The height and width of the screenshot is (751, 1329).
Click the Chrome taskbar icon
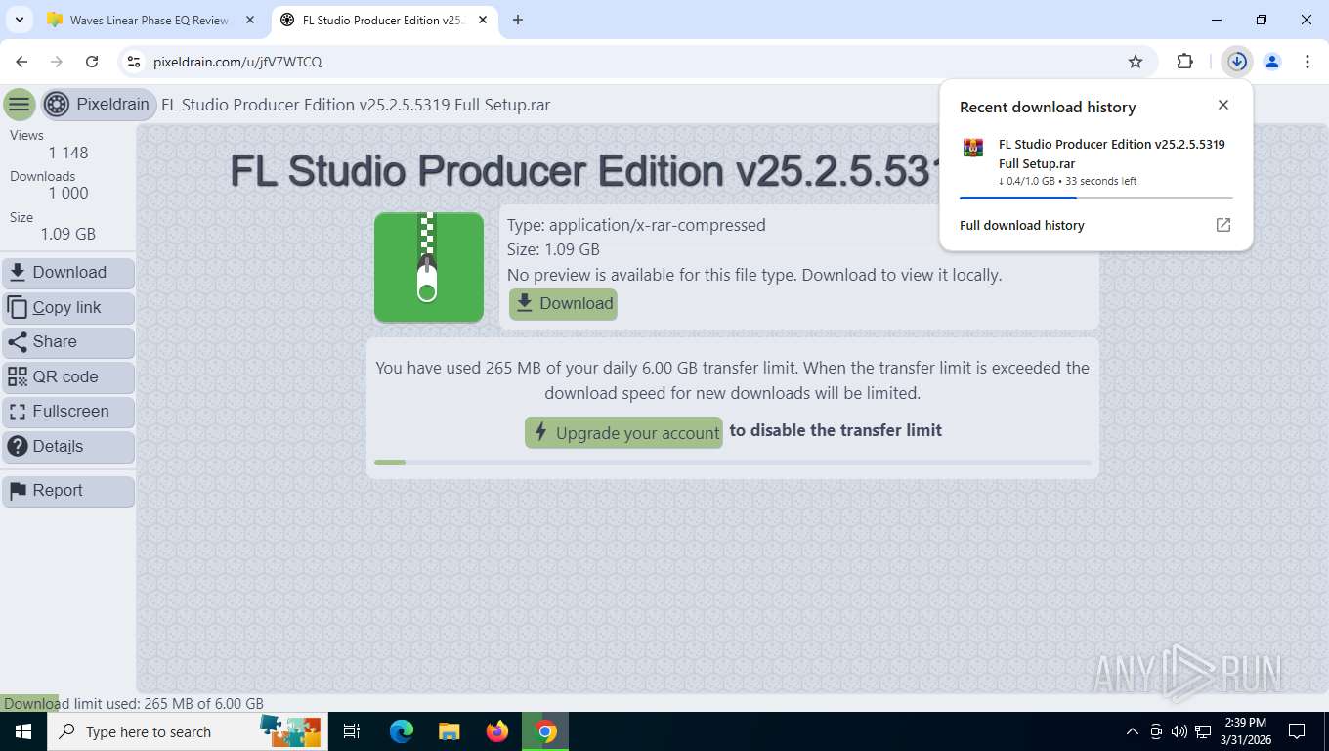545,731
